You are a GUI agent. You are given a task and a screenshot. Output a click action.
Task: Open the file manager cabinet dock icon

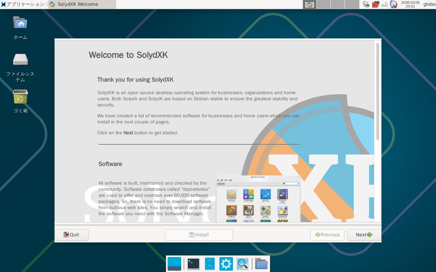[209, 264]
